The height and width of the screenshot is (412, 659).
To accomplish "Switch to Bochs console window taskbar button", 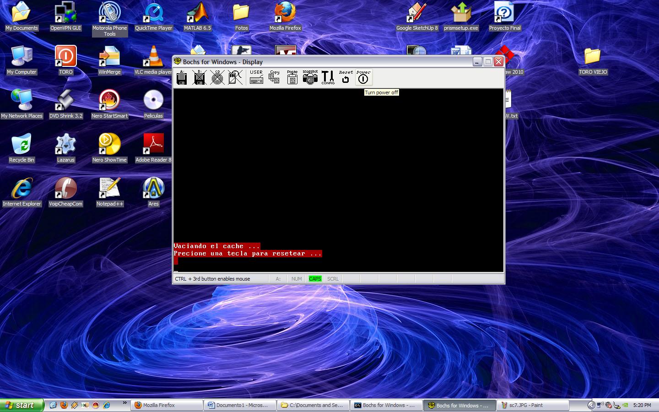I will (x=387, y=405).
